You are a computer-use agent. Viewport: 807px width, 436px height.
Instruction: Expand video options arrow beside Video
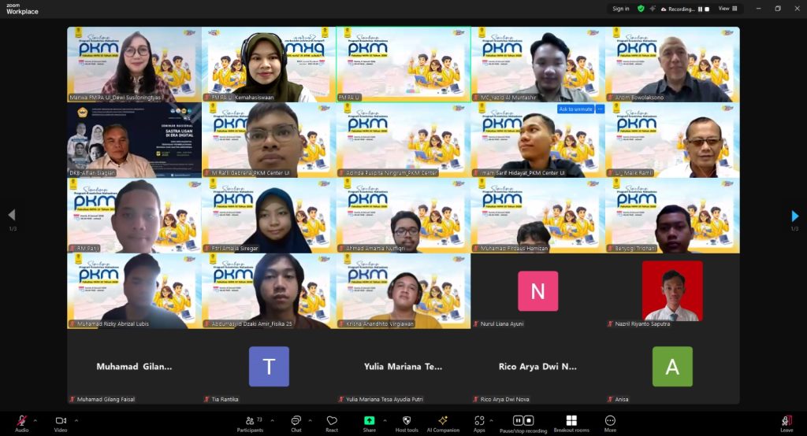coord(76,419)
